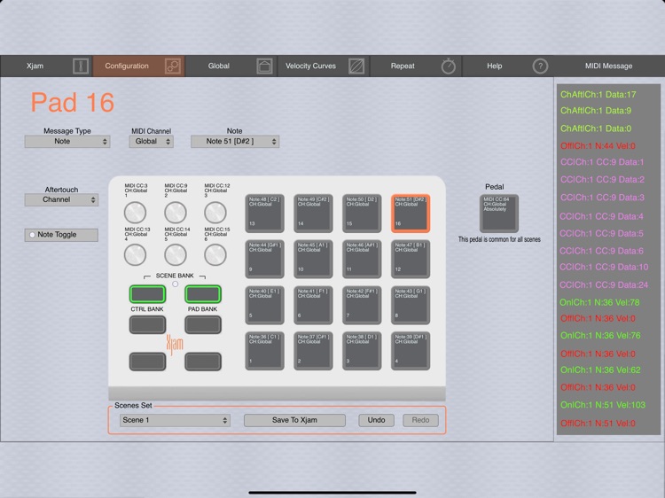Switch to the Repeat tab
The image size is (665, 498).
coord(416,66)
